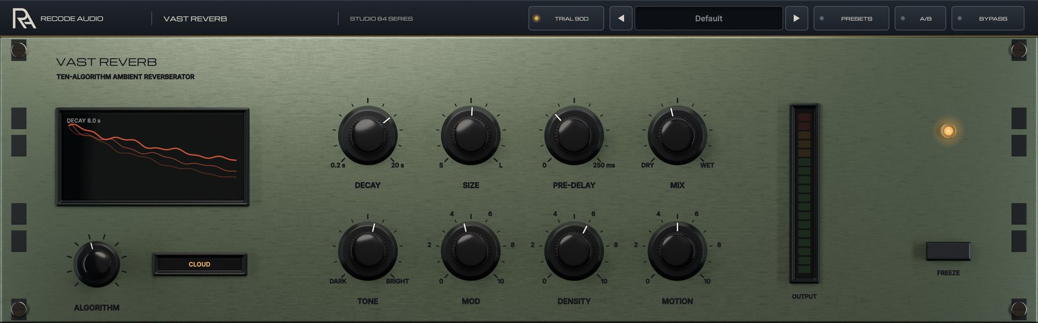Click the DRY label beside Mix knob
Image resolution: width=1038 pixels, height=323 pixels.
(647, 165)
